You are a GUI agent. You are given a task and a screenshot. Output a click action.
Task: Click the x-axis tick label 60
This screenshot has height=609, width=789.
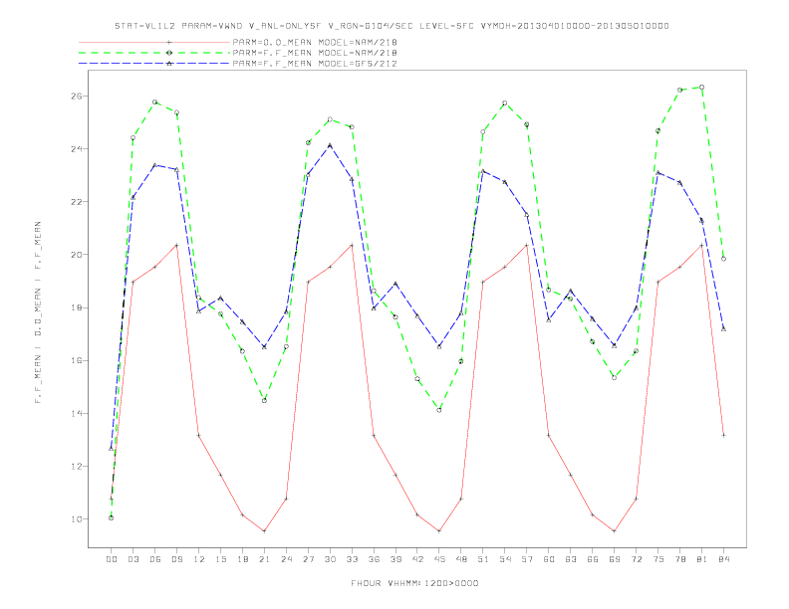(x=549, y=559)
